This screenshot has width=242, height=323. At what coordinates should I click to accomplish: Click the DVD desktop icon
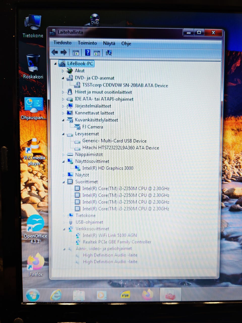(x=95, y=19)
